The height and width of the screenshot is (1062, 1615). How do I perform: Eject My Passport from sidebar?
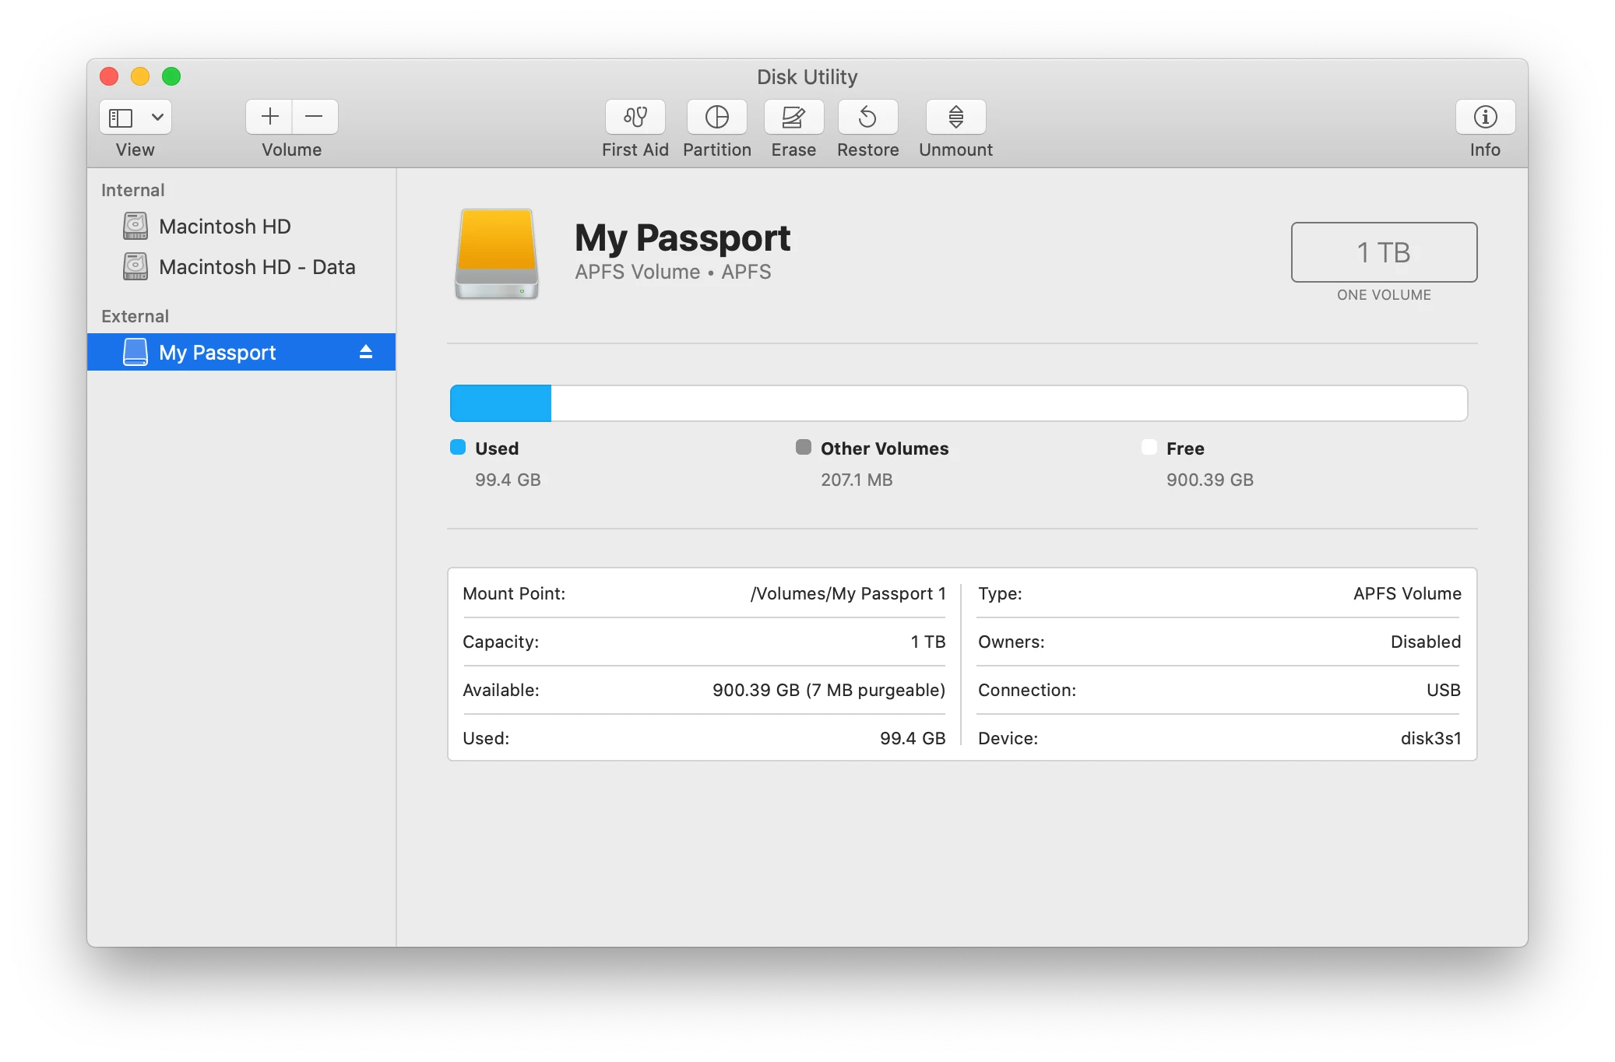pyautogui.click(x=366, y=352)
